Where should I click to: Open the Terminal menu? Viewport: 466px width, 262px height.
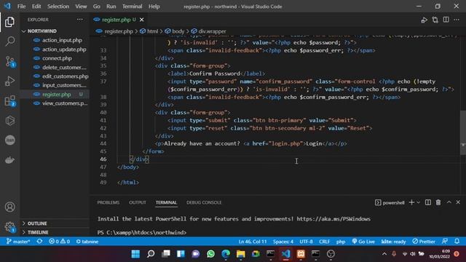(x=132, y=7)
